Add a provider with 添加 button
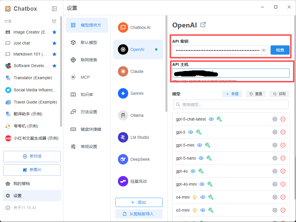 [139, 202]
